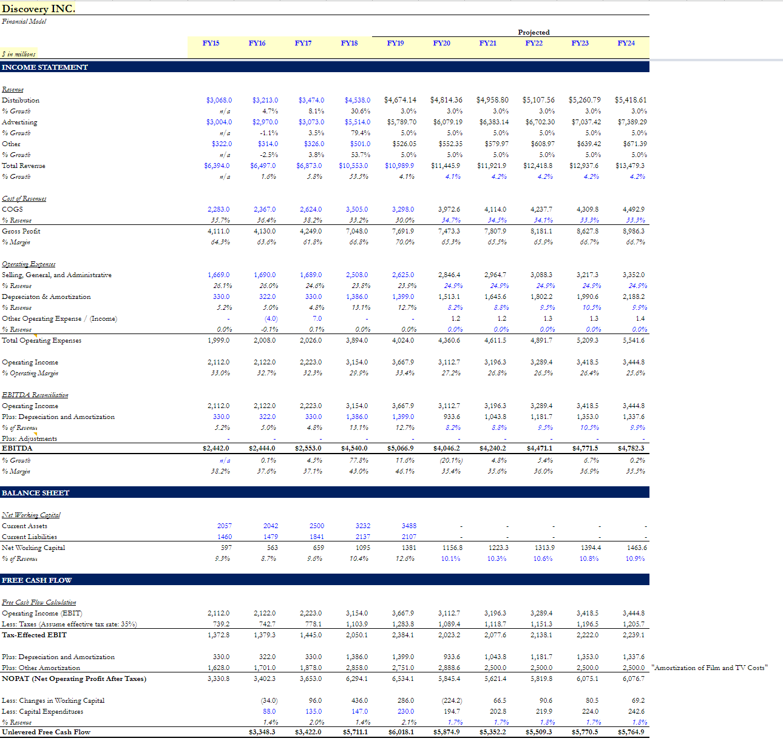Select Gross Profit FY24 value 8,986.3

click(x=634, y=231)
